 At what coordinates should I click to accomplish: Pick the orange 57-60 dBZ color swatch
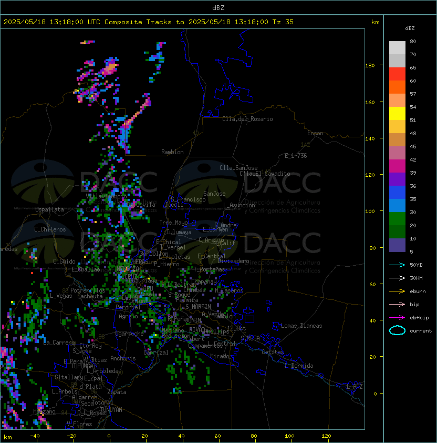tap(397, 87)
